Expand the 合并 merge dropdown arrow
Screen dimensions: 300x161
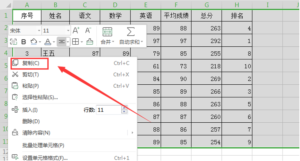[x=113, y=42]
